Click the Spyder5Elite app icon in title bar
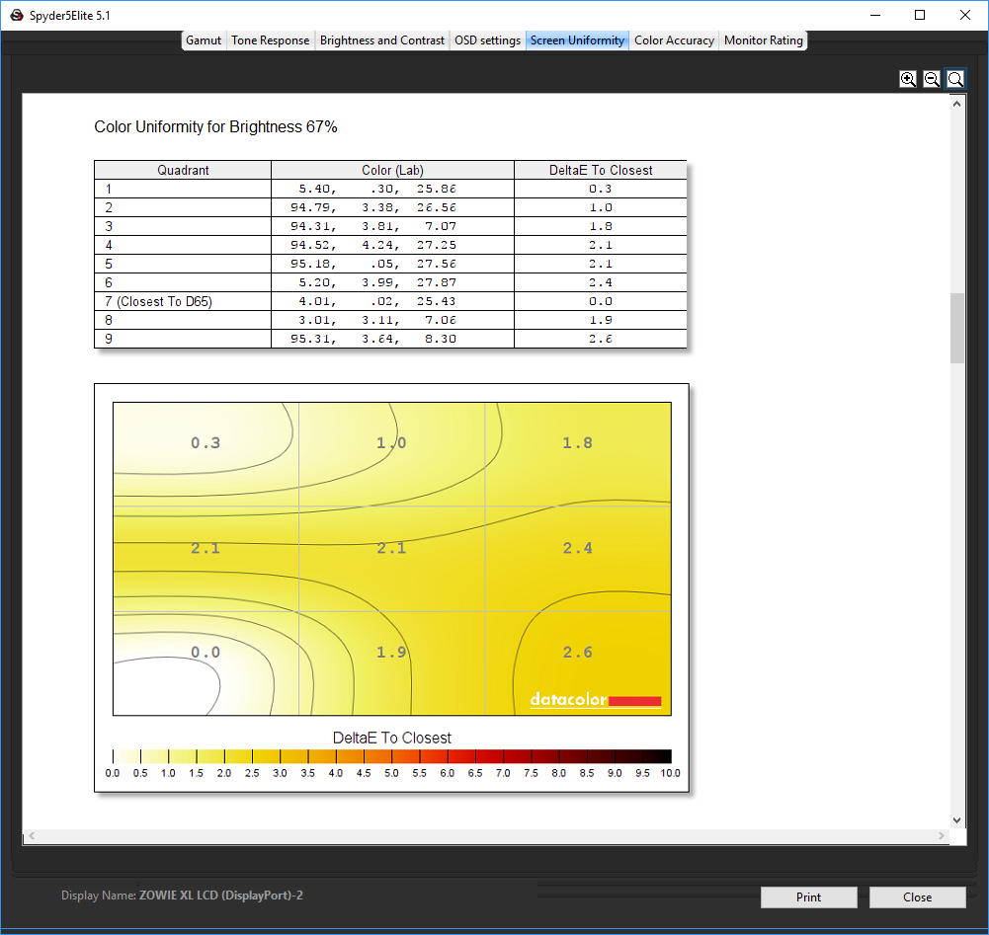 (17, 15)
